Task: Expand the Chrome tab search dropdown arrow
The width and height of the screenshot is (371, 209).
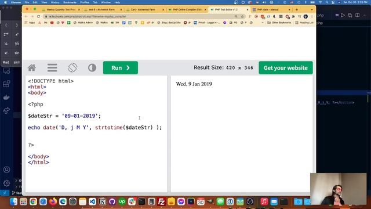Action: (x=312, y=10)
